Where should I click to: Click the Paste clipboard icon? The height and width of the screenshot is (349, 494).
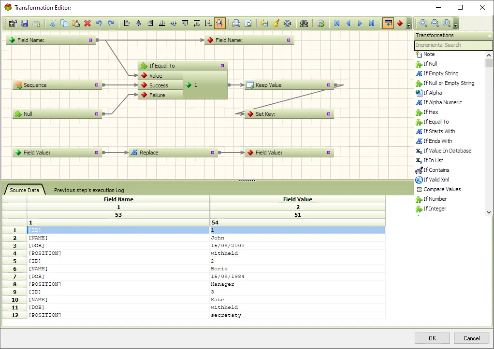[75, 23]
